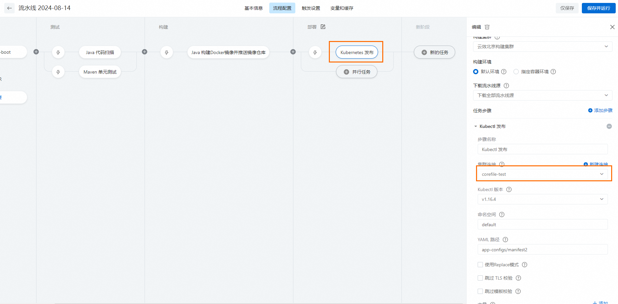This screenshot has width=618, height=304.
Task: Click lightning trigger icon before Java 代码扫描
Action: point(58,52)
